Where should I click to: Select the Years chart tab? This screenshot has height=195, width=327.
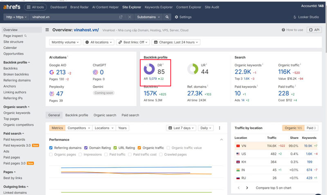tap(122, 128)
